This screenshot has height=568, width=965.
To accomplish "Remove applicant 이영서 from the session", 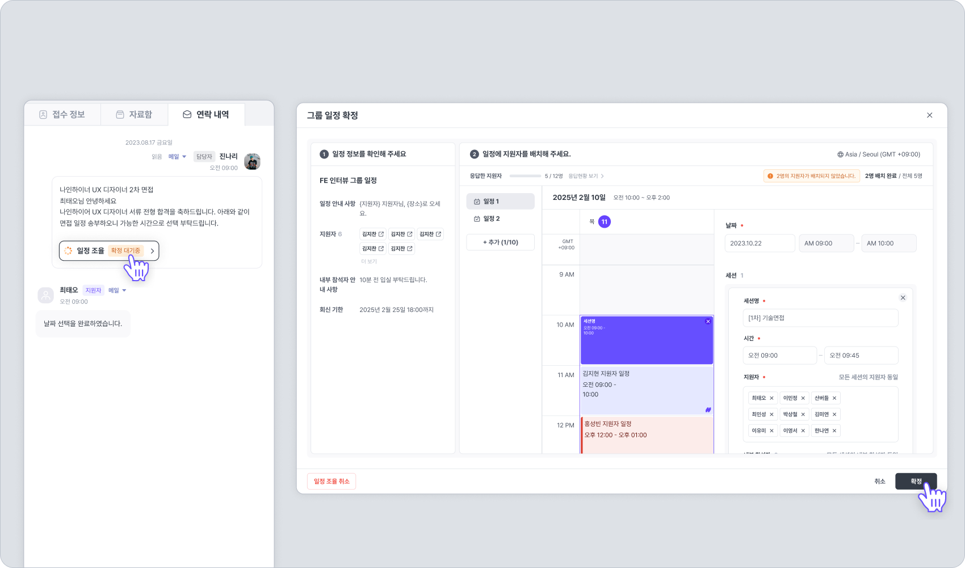I will coord(803,431).
